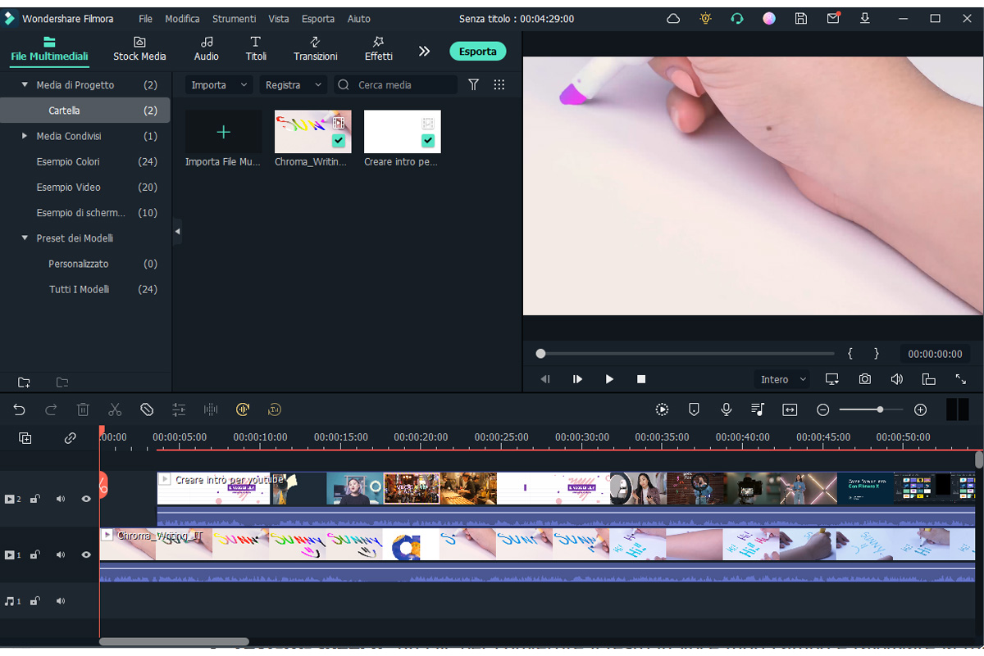
Task: Collapse Preset dei Modelli tree
Action: [x=25, y=238]
